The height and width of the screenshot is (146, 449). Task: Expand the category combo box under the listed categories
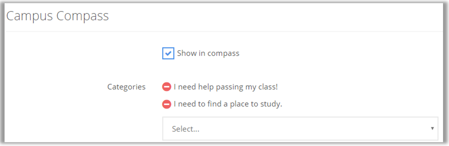300,129
